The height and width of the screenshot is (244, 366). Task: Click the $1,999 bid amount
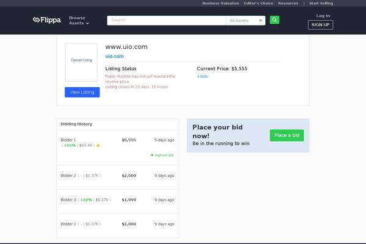(129, 200)
